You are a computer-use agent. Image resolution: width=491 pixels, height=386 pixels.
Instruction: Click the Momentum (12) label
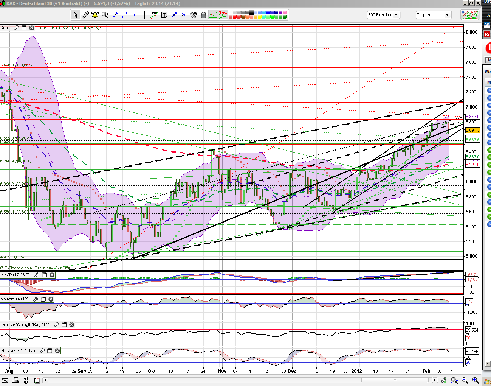point(15,299)
